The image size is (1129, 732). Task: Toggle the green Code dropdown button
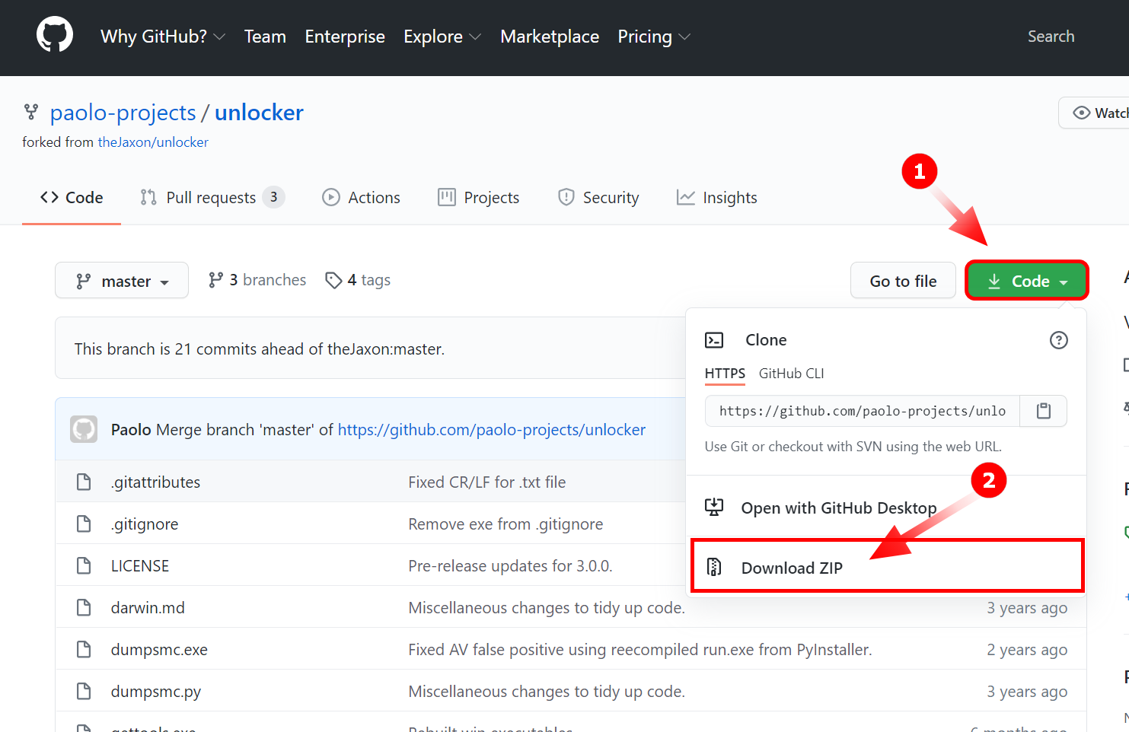[1027, 281]
